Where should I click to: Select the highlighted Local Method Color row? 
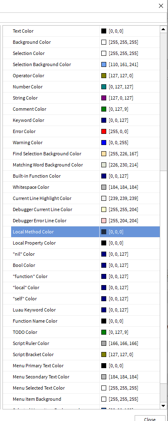click(86, 232)
